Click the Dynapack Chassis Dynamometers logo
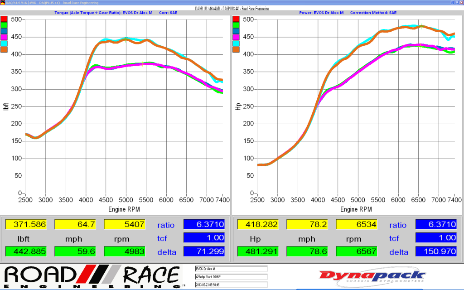The image size is (464, 290). point(372,277)
